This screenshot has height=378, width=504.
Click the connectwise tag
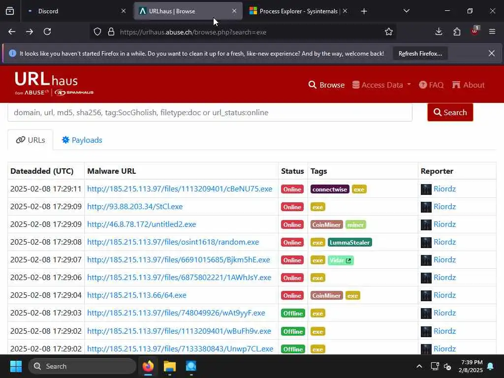point(330,189)
